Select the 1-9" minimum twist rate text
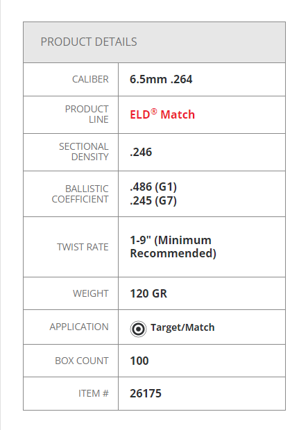The image size is (308, 430). [x=173, y=246]
